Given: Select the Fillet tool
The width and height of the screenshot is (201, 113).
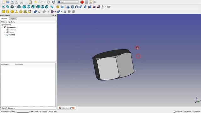Looking at the screenshot, I should (81, 7).
